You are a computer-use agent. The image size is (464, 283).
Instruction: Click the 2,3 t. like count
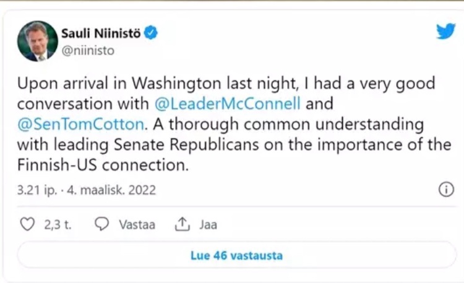[x=58, y=225]
